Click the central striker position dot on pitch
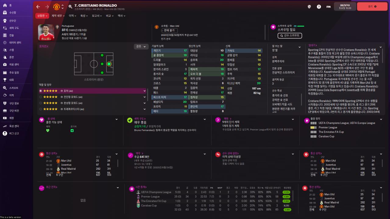 point(109,64)
